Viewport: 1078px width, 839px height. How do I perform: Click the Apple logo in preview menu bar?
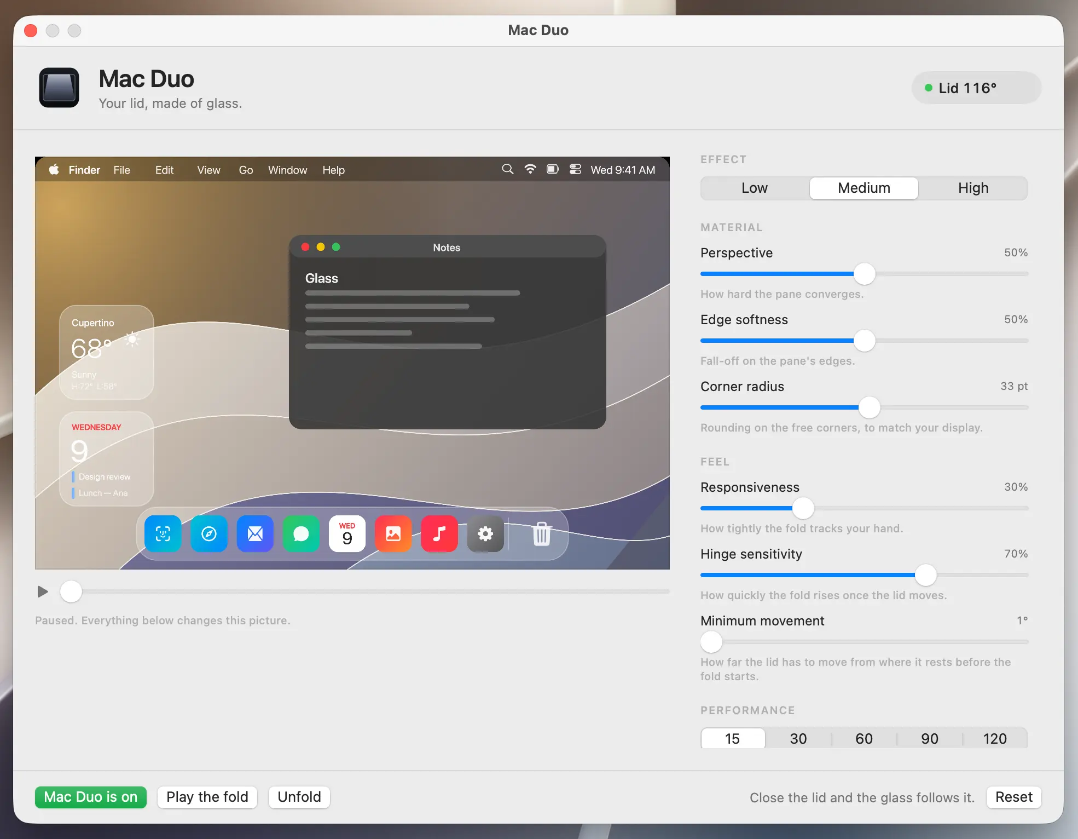pos(54,170)
